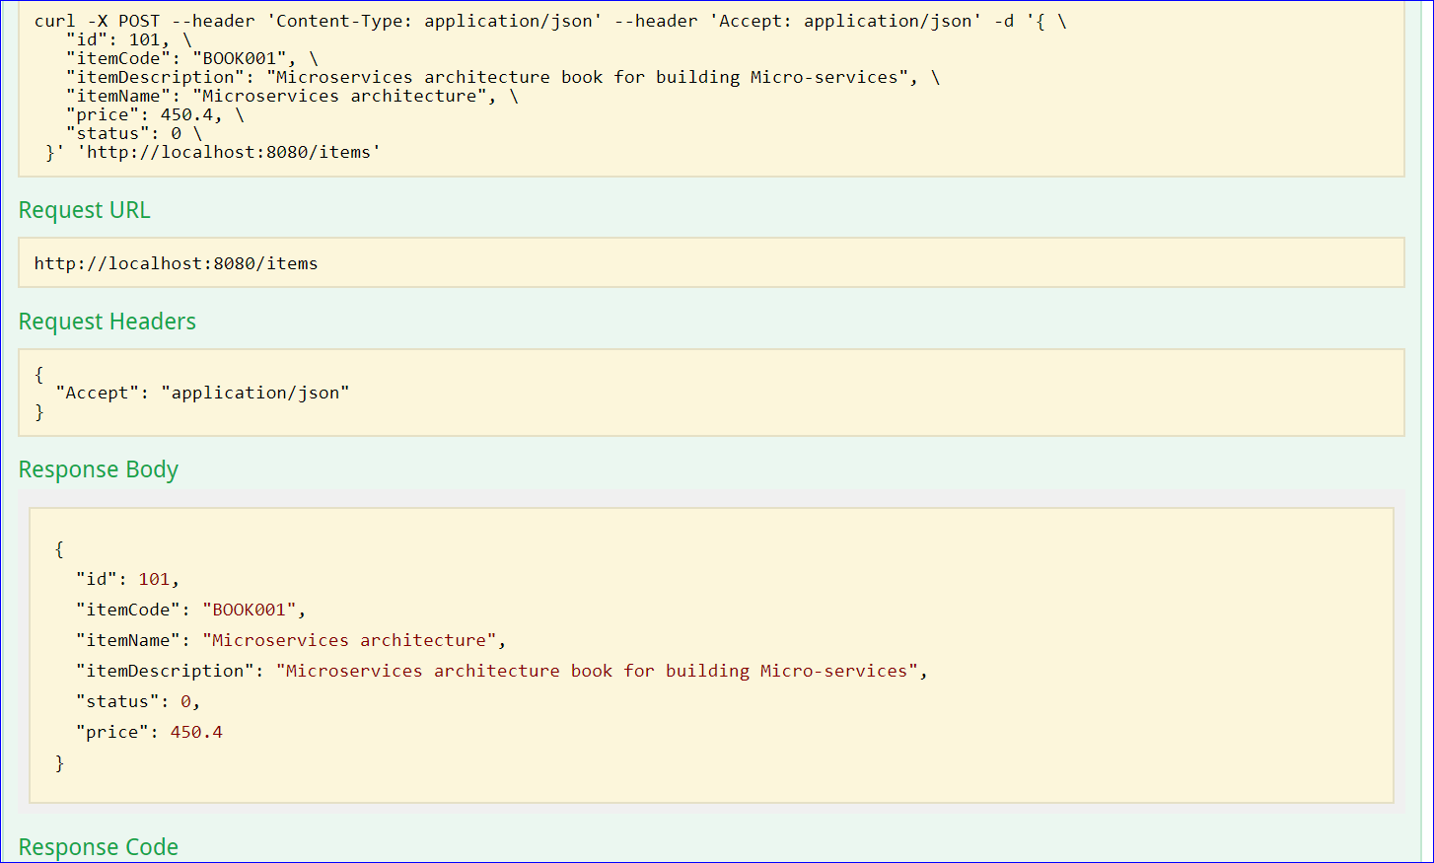Click the Request Headers heading
The width and height of the screenshot is (1434, 863).
(x=107, y=322)
